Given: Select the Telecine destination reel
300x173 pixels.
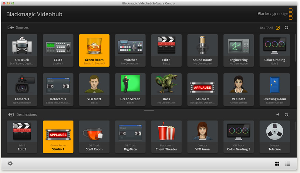Looking at the screenshot, I should 274,136.
